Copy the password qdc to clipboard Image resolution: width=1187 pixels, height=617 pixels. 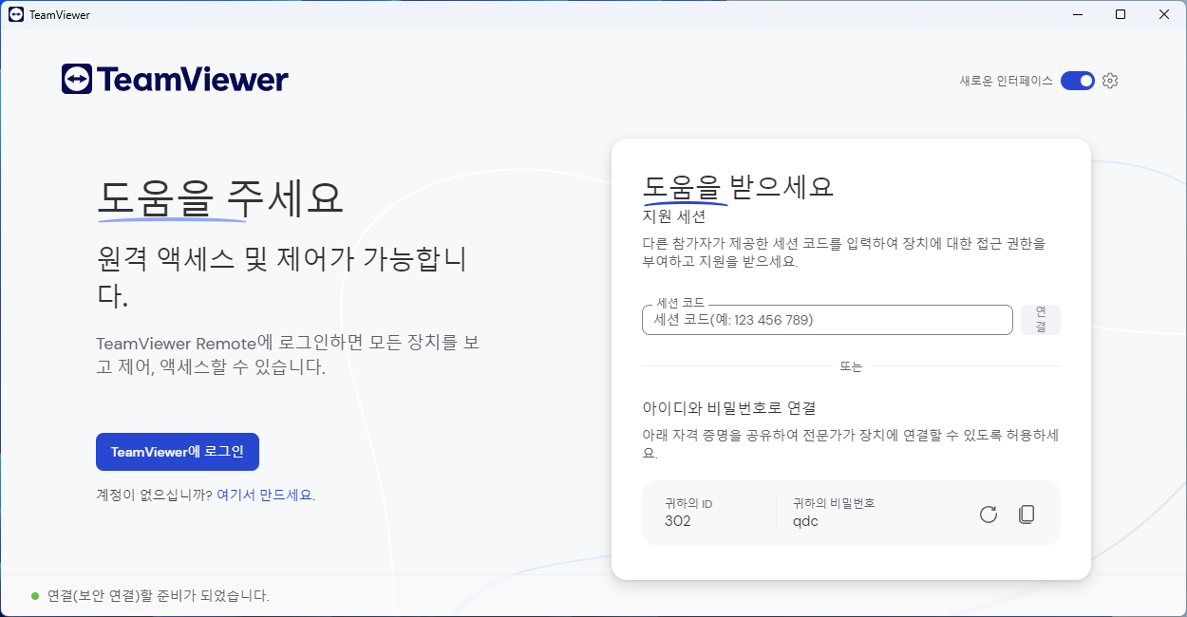(x=1026, y=514)
